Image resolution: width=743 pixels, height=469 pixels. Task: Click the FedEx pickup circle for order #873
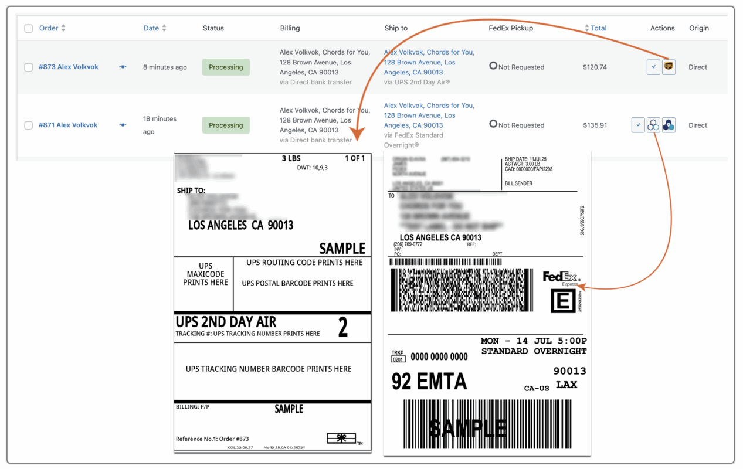[x=493, y=66]
